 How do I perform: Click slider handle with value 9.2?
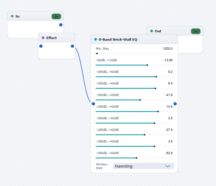[x=156, y=77]
